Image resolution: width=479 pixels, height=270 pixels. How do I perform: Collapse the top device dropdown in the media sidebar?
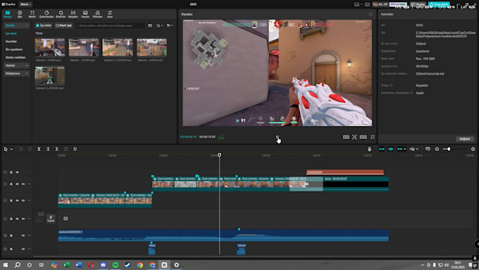(x=16, y=25)
